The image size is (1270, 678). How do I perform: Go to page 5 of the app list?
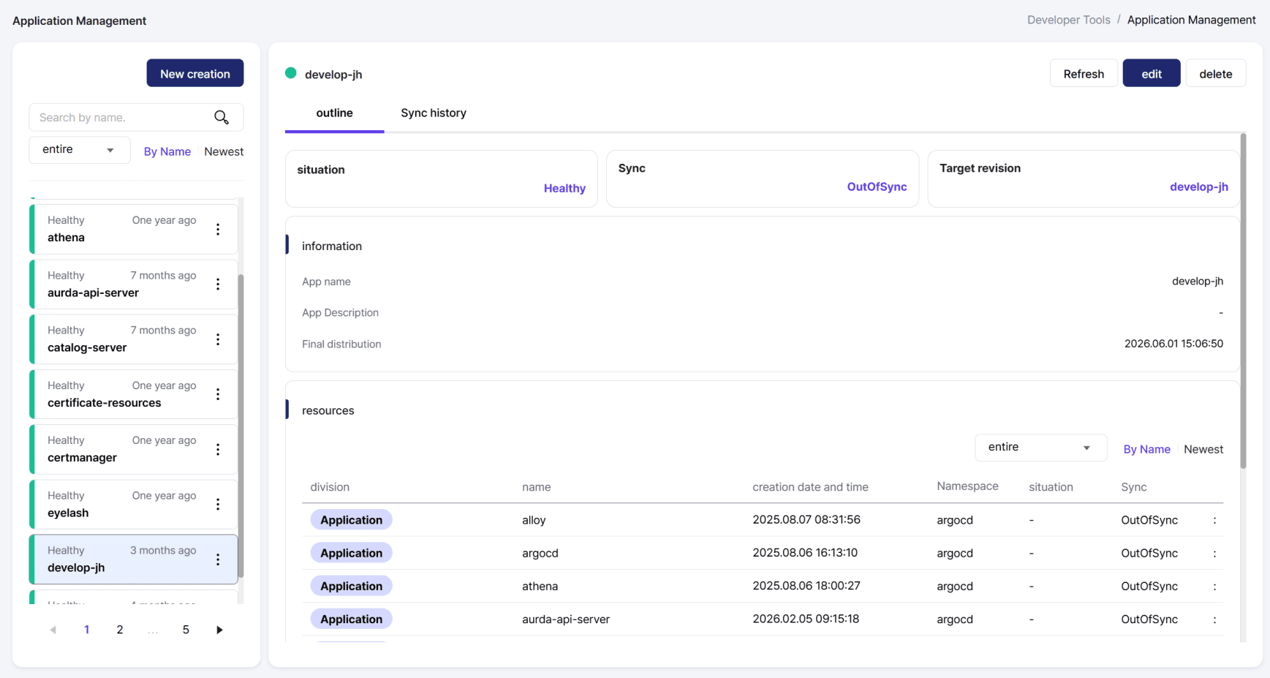[186, 630]
